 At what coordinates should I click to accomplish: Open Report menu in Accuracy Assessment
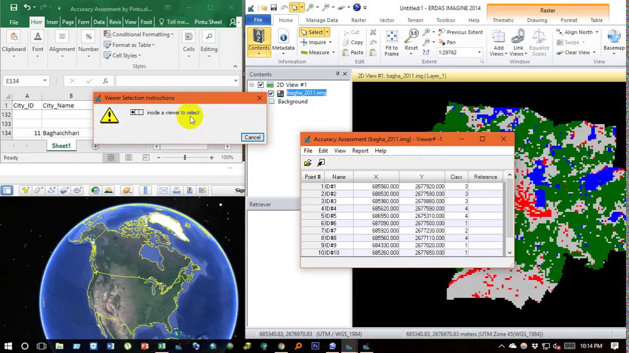coord(360,151)
